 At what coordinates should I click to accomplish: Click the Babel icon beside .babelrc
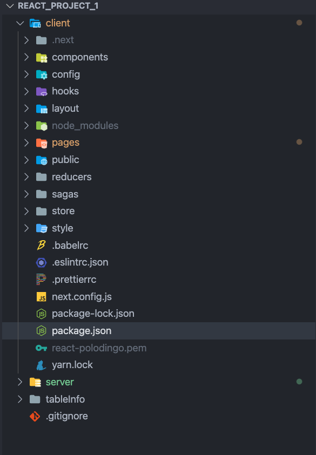[41, 245]
